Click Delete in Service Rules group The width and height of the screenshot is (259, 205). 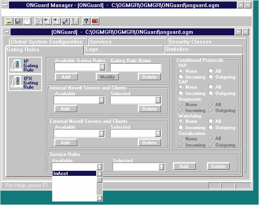(x=218, y=166)
